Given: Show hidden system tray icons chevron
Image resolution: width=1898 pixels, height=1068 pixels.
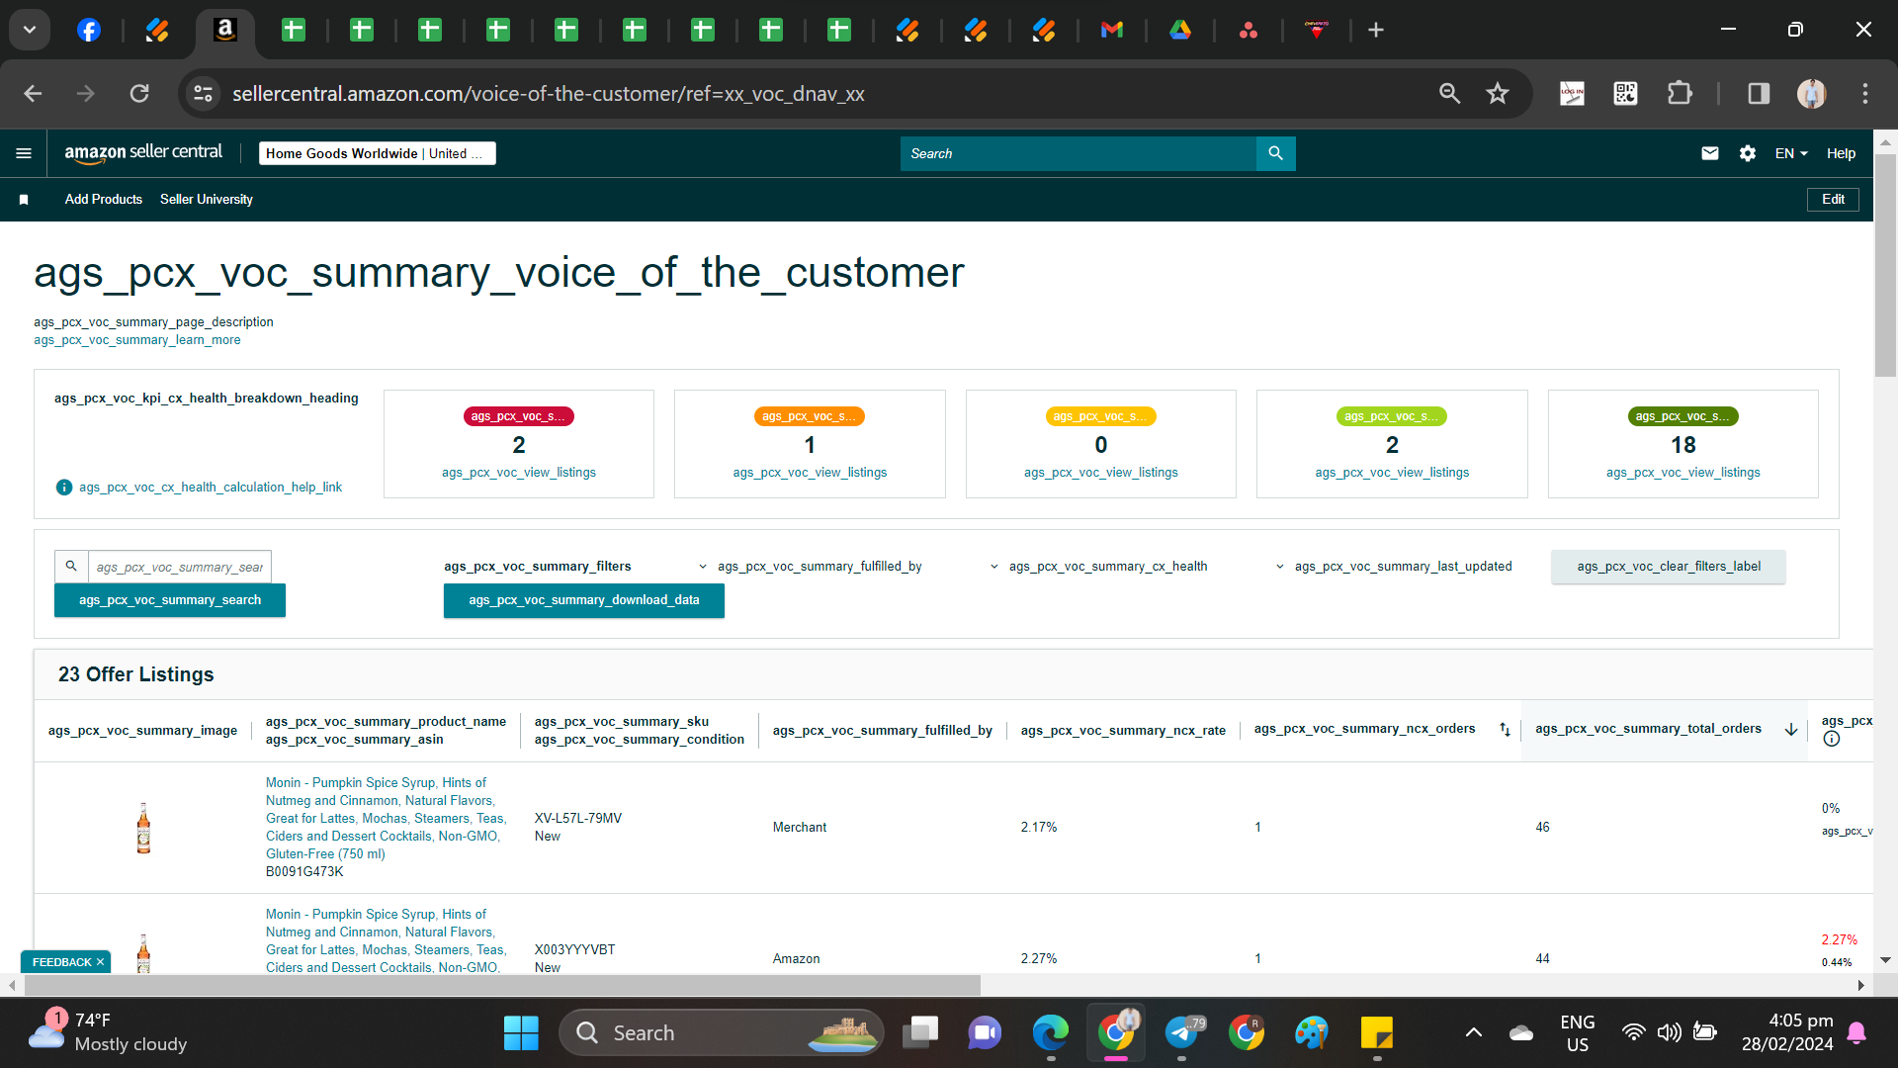Looking at the screenshot, I should point(1473,1033).
